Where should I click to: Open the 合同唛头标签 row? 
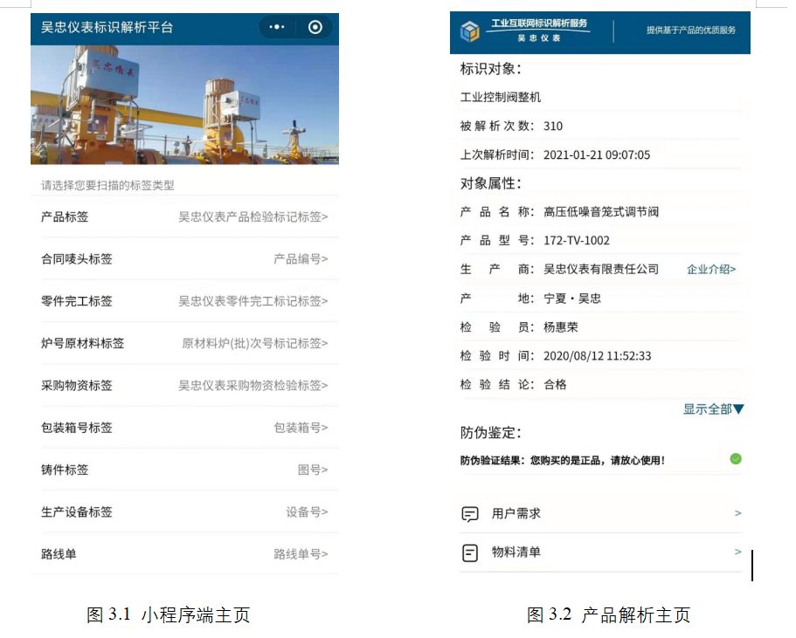coord(184,259)
